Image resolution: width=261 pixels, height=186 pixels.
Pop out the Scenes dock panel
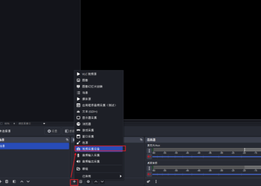(x=67, y=140)
